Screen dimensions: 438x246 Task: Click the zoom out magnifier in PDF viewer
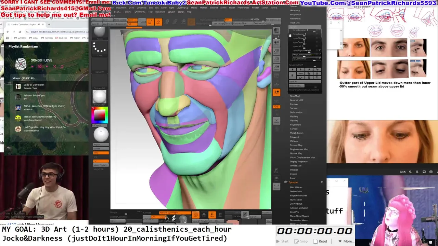pos(410,172)
